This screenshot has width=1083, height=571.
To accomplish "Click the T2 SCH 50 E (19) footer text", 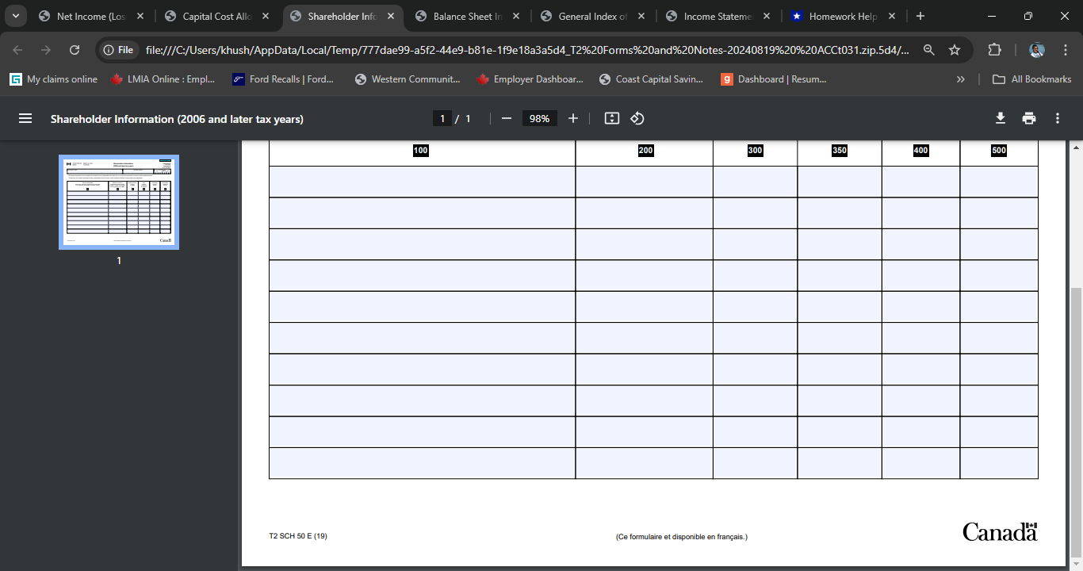I will click(x=298, y=536).
